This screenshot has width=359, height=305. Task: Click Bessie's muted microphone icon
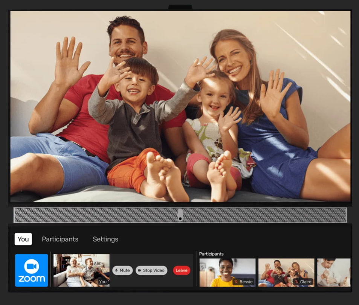pyautogui.click(x=236, y=282)
